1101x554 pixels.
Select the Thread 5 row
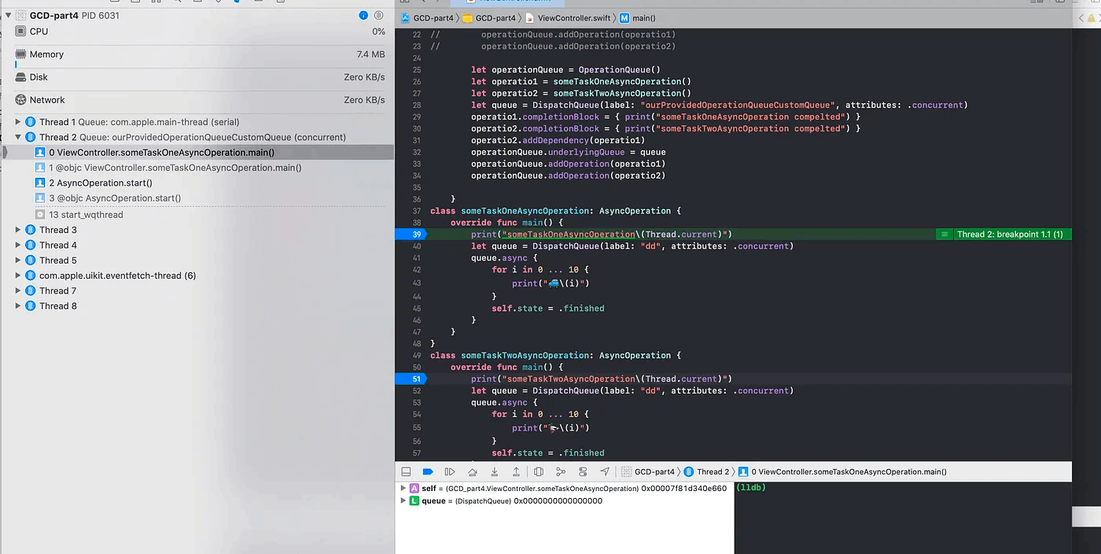click(x=197, y=260)
